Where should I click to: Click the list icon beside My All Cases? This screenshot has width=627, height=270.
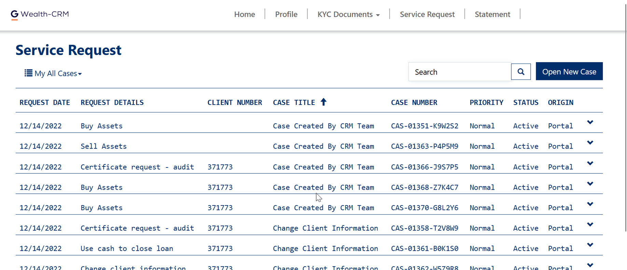coord(28,73)
